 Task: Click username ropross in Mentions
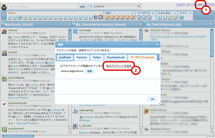coord(13,30)
